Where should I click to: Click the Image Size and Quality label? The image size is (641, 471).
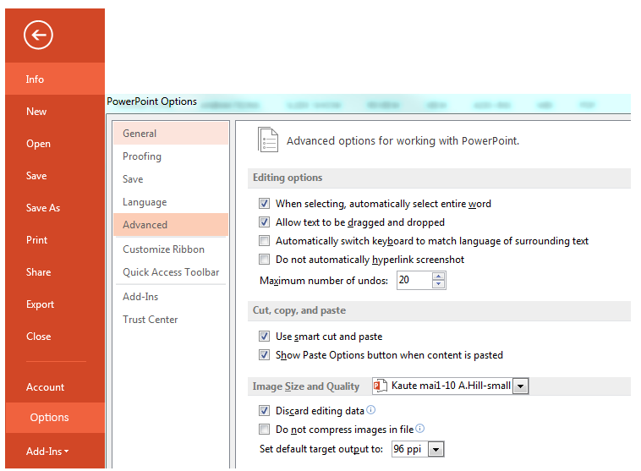point(306,386)
